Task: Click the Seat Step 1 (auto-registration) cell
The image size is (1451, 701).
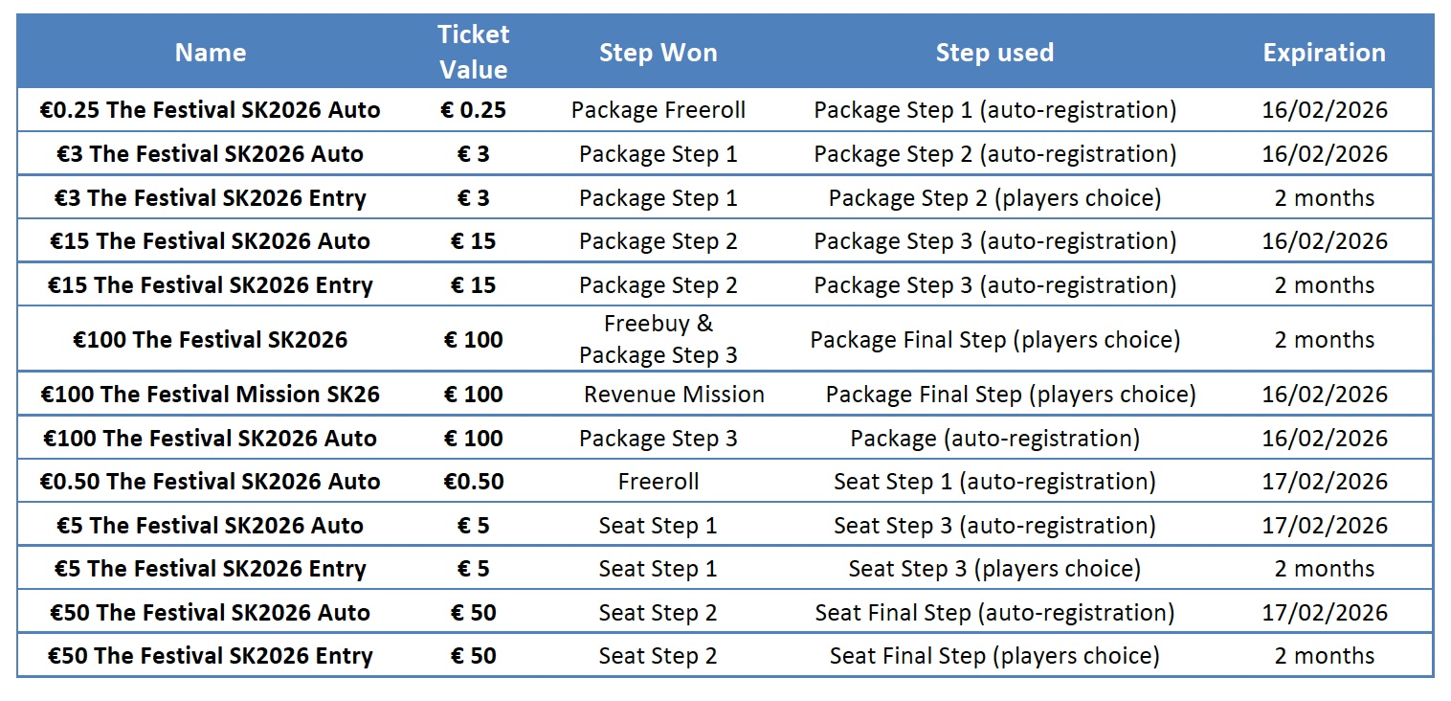Action: point(994,481)
